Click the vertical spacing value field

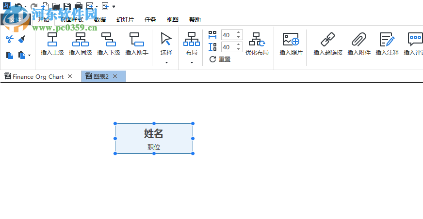click(228, 47)
